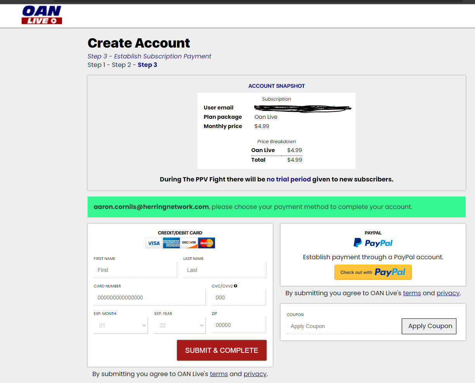Focus the First Name input field
Viewport: 475px width, 383px height.
[135, 270]
